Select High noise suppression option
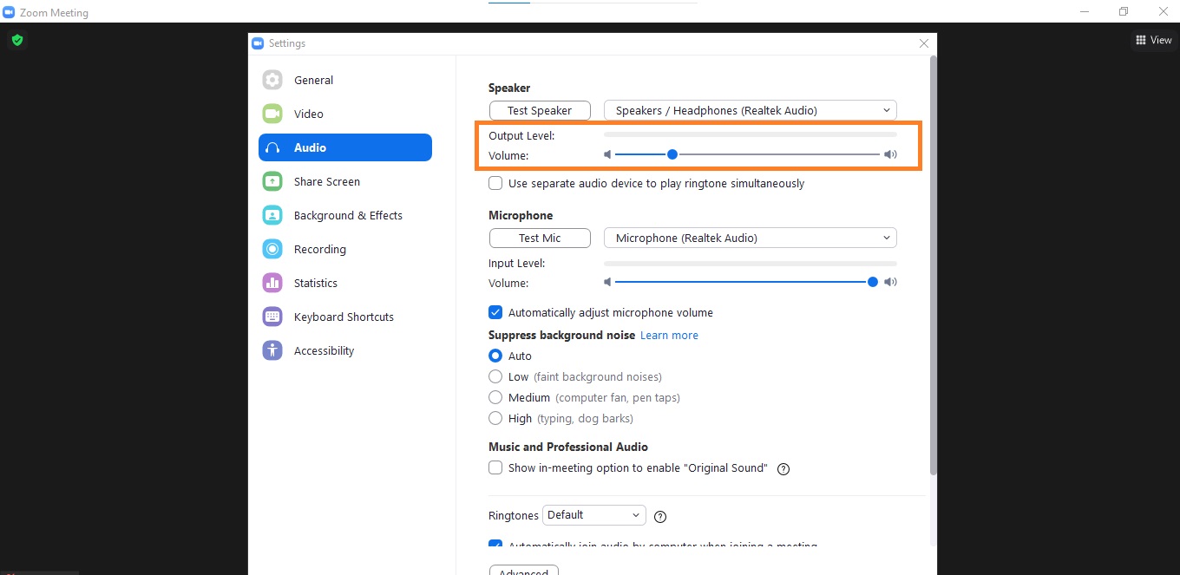 pyautogui.click(x=495, y=418)
